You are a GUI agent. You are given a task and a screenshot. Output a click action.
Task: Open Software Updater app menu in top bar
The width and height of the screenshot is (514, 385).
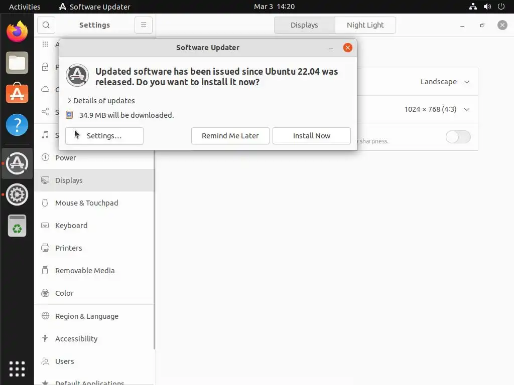94,7
